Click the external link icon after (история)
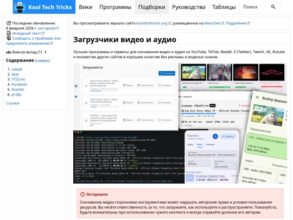 click(x=57, y=28)
